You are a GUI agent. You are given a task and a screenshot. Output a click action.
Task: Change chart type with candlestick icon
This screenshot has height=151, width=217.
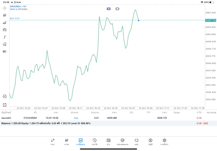(x=4, y=15)
